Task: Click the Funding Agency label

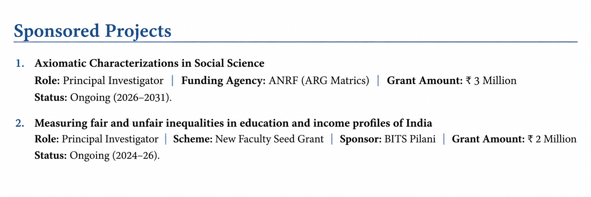Action: 223,81
